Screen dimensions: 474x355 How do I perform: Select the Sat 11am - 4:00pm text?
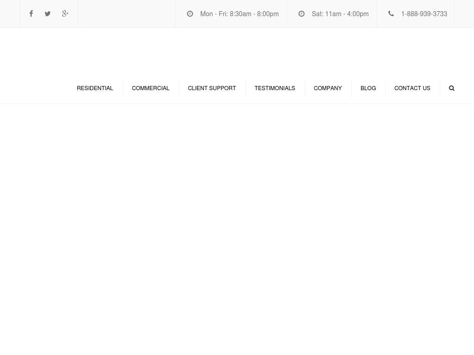tap(340, 14)
